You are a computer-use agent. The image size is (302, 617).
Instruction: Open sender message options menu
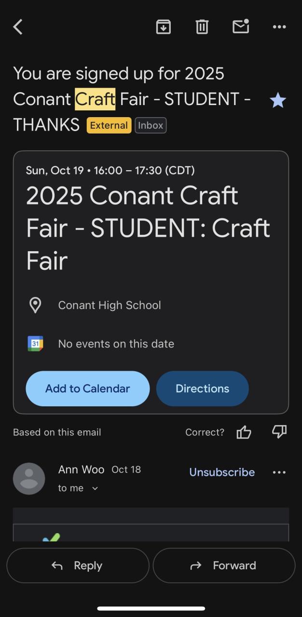tap(279, 472)
